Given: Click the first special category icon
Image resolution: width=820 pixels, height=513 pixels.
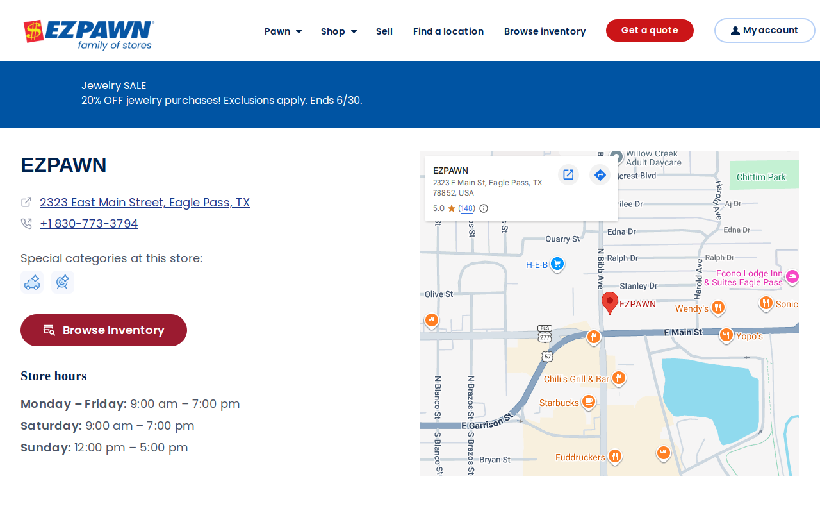Looking at the screenshot, I should pos(32,282).
